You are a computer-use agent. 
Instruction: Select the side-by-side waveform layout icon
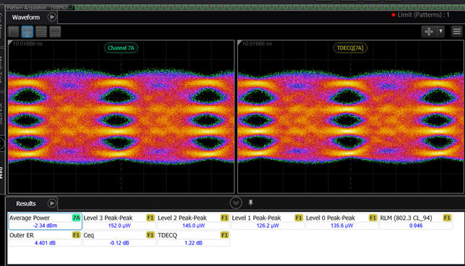pos(27,32)
